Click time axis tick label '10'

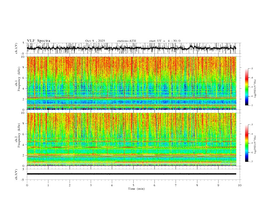[x=240, y=185]
